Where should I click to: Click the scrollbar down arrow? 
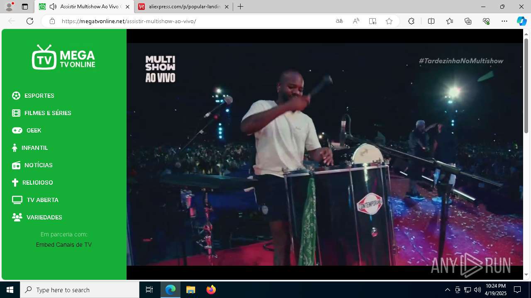(526, 274)
